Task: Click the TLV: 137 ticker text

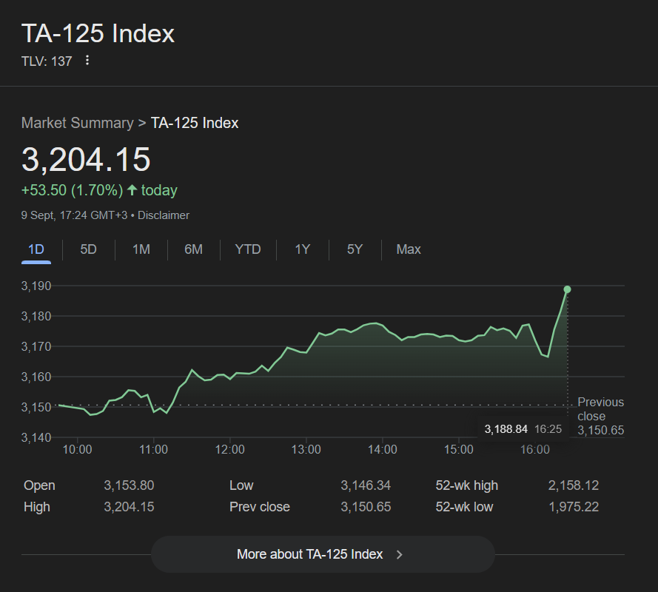Action: (x=47, y=61)
